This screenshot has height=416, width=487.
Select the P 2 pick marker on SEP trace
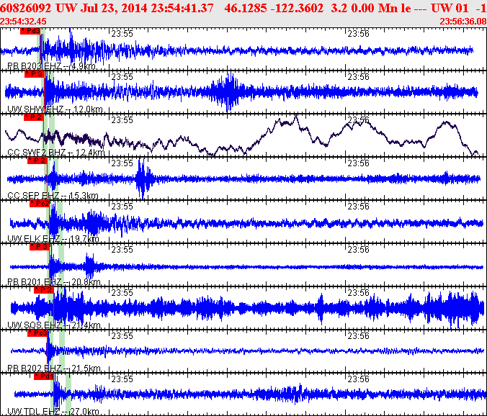click(38, 160)
